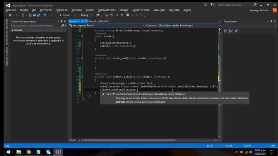Toggle auto-hide pin on Propiedades panel

271,21
